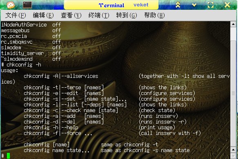This screenshot has height=159, width=238.
Task: Close the terminal with the X icon
Action: pyautogui.click(x=227, y=5)
